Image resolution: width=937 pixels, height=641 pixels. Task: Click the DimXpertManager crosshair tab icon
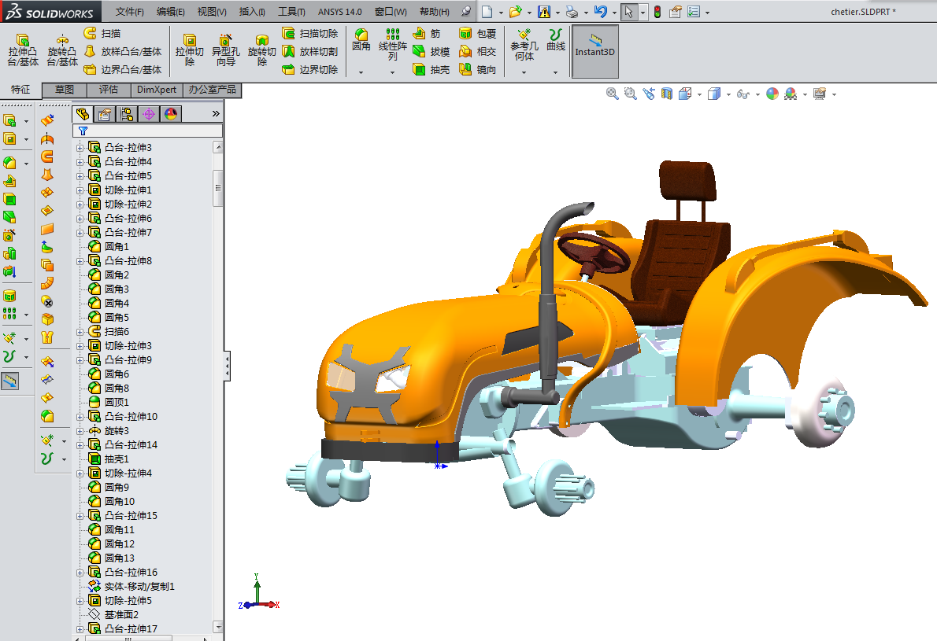pos(148,114)
